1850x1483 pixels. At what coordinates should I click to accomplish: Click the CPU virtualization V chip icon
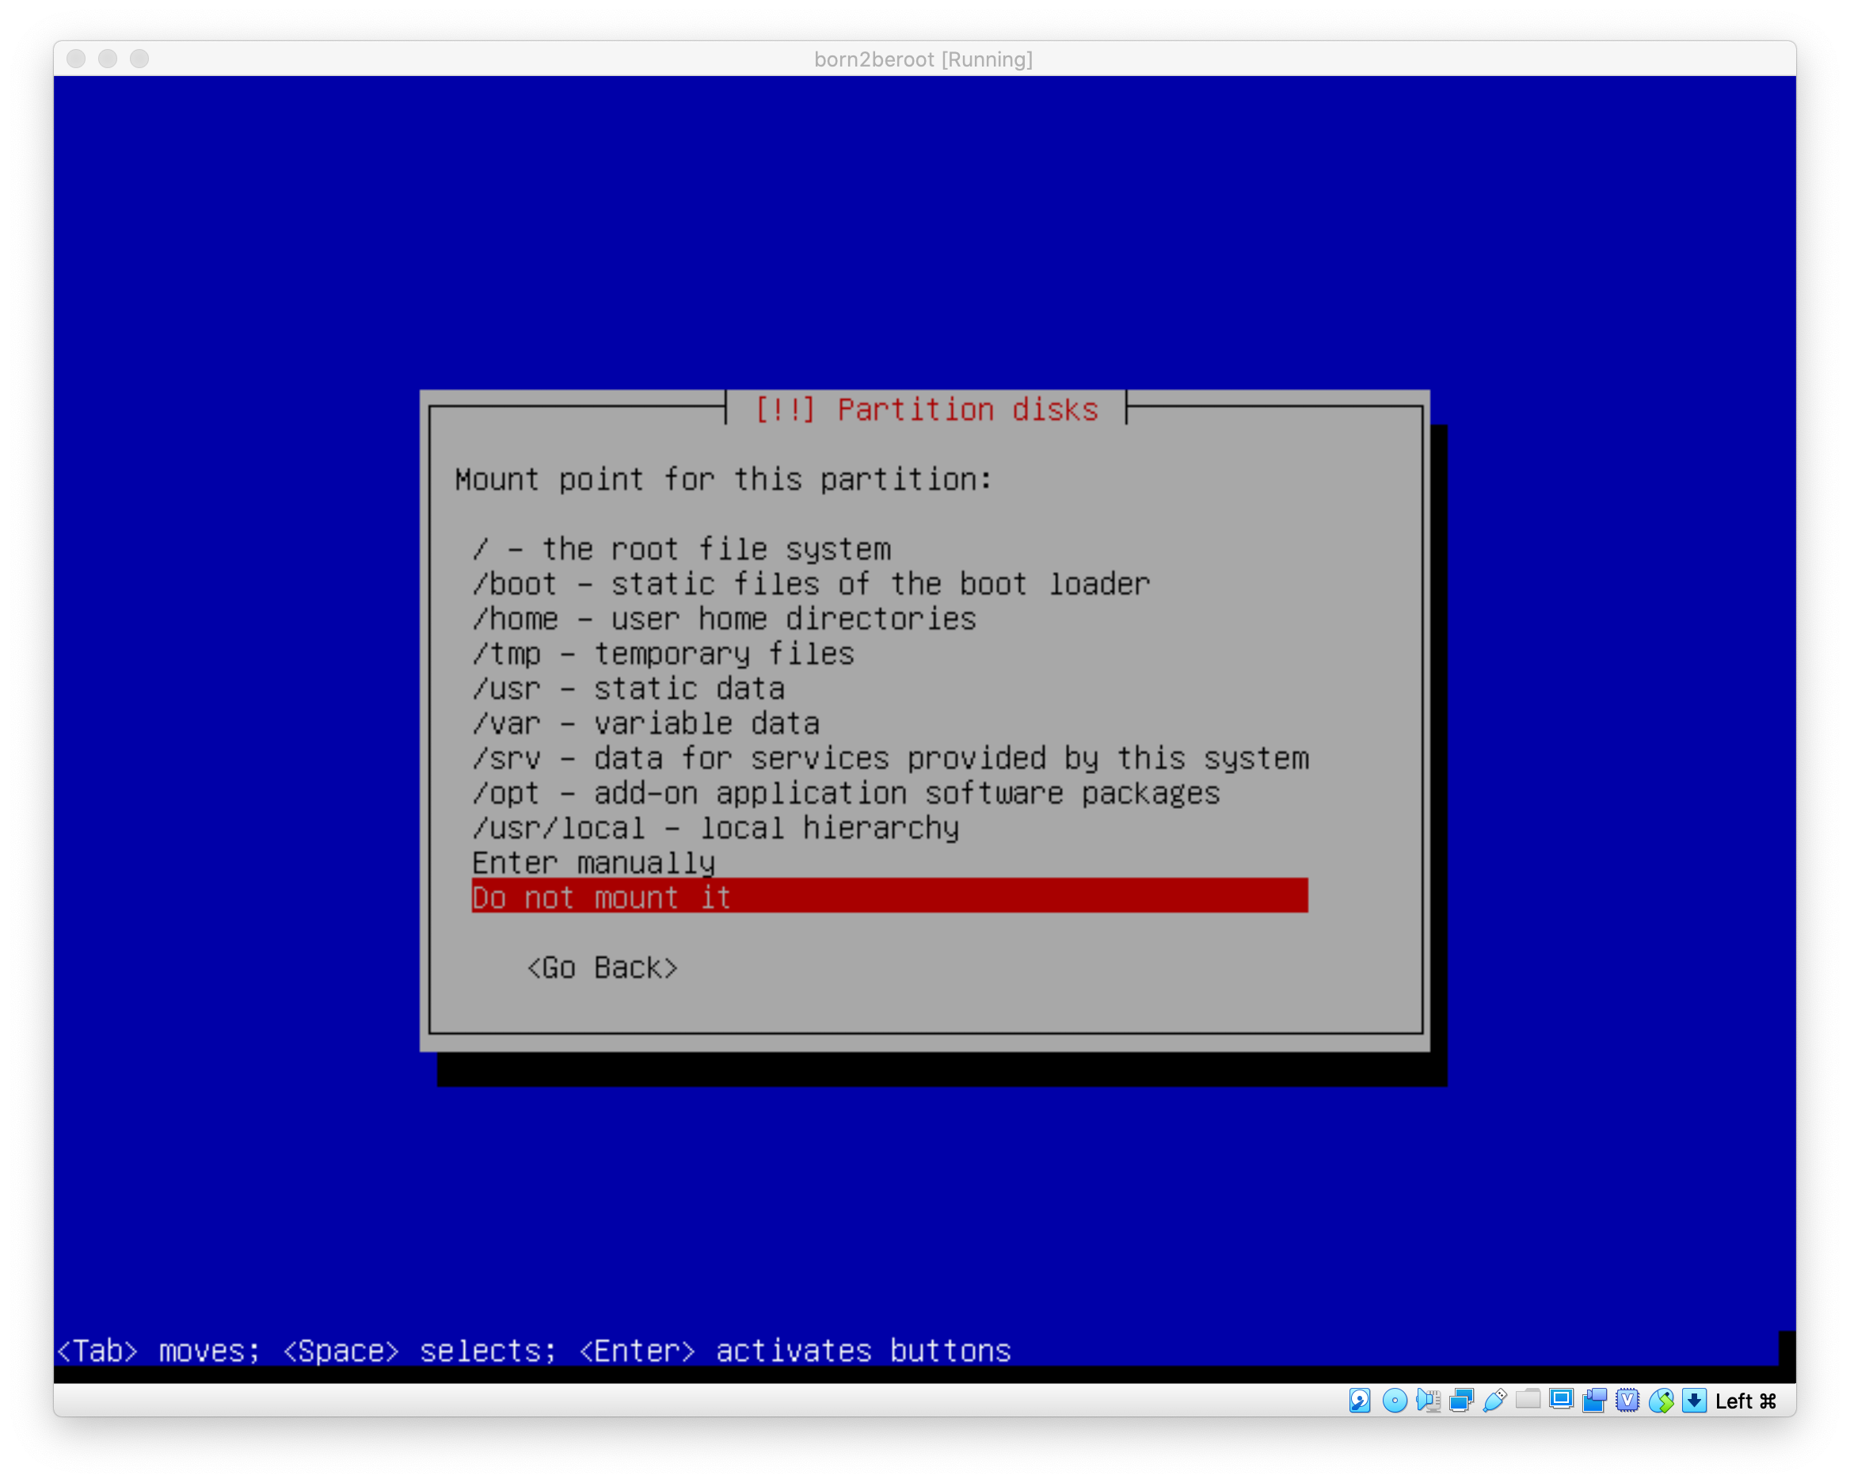[x=1627, y=1401]
